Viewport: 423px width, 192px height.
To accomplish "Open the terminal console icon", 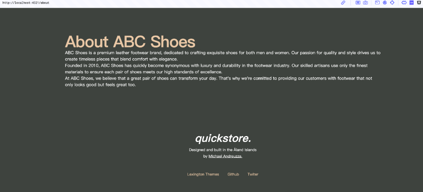I will [377, 3].
